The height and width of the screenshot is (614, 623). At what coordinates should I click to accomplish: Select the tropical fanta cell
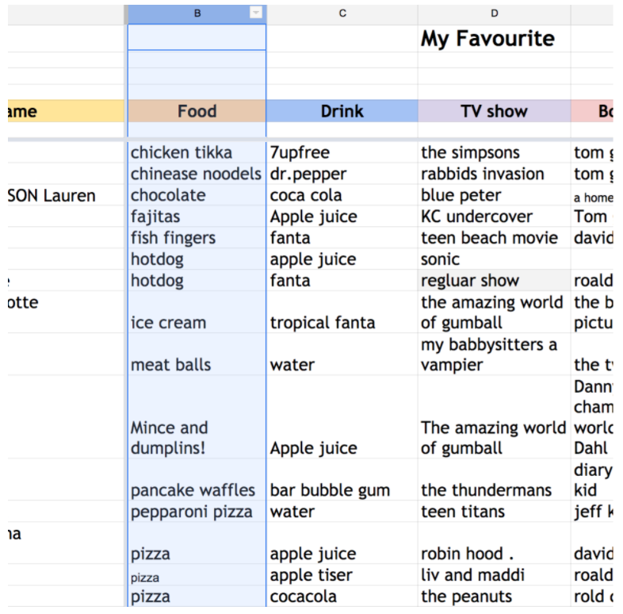click(x=342, y=313)
